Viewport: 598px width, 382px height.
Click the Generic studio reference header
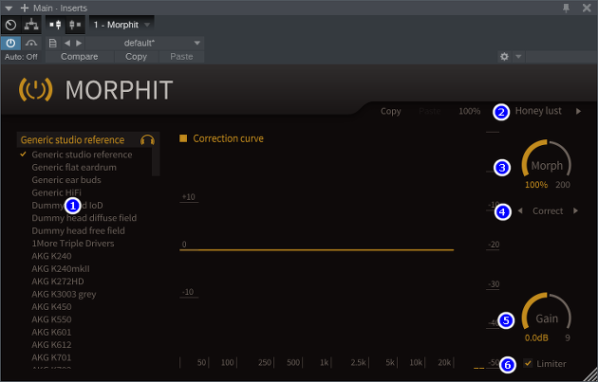pyautogui.click(x=72, y=139)
